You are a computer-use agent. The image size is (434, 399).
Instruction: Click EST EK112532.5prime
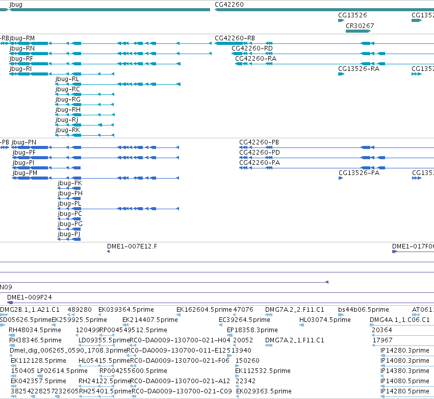pos(263,371)
